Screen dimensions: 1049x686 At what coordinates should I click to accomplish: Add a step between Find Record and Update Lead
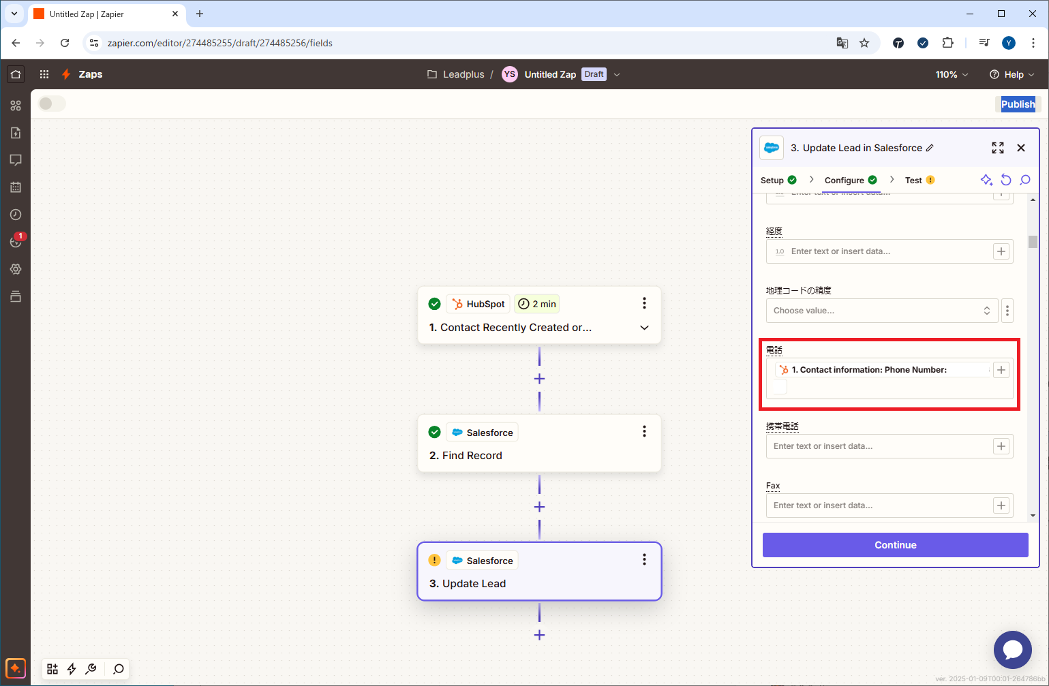click(x=539, y=507)
